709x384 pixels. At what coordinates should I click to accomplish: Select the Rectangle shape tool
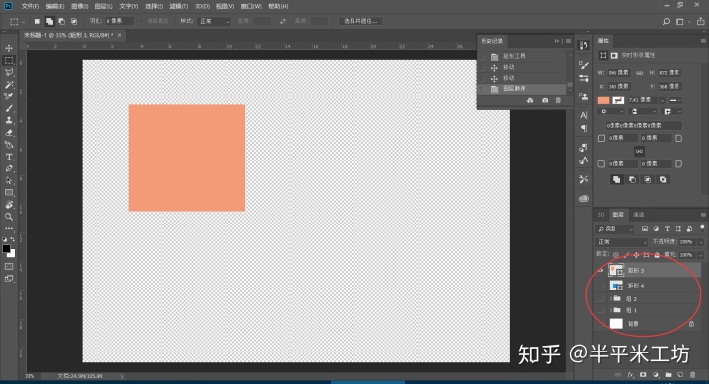[9, 193]
